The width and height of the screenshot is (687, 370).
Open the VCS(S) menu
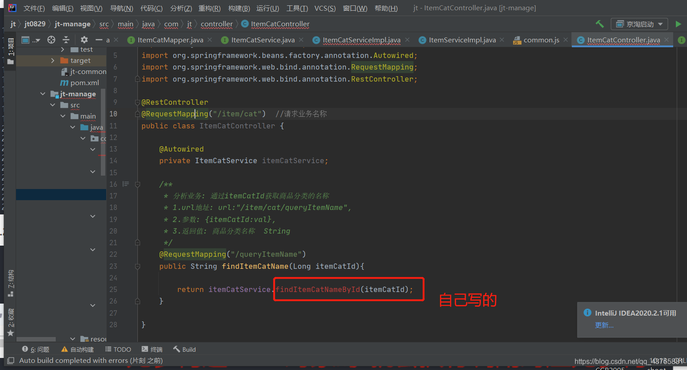pyautogui.click(x=325, y=8)
